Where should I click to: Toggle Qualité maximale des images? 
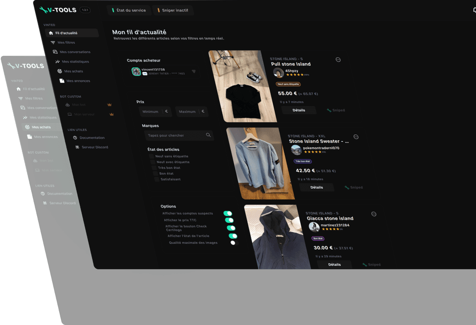234,243
